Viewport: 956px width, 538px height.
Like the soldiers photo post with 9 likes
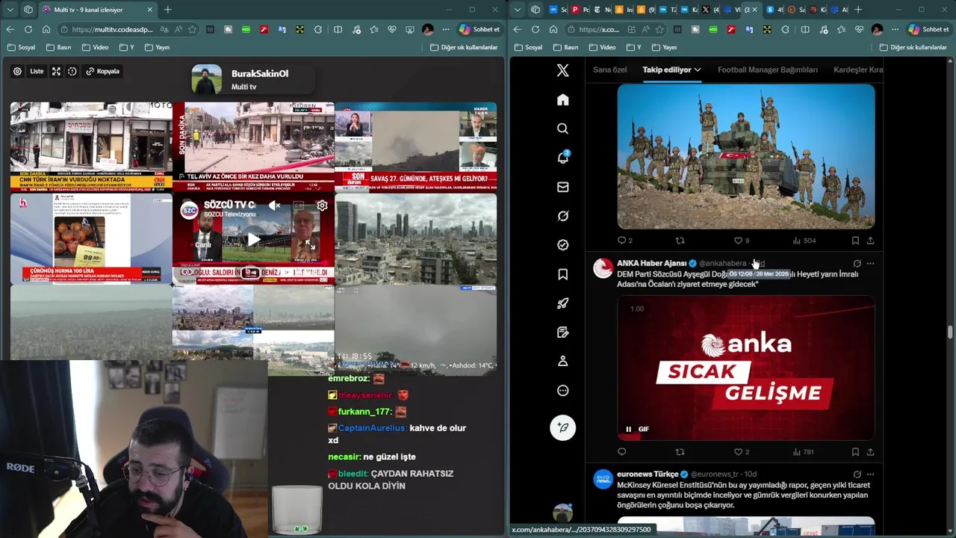click(x=738, y=241)
